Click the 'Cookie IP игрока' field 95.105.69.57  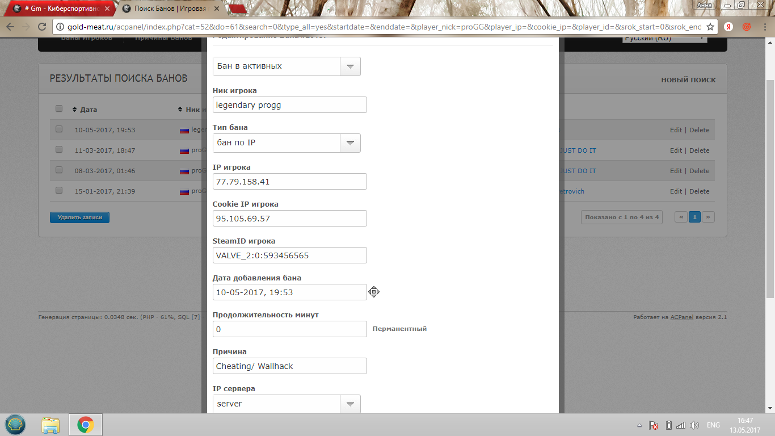[290, 219]
